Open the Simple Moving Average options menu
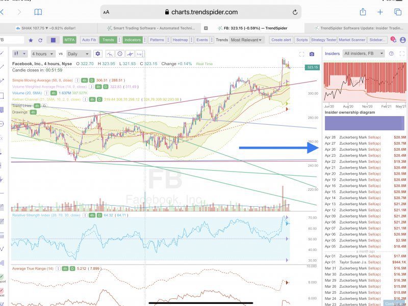Image resolution: width=408 pixels, height=306 pixels. click(x=78, y=80)
